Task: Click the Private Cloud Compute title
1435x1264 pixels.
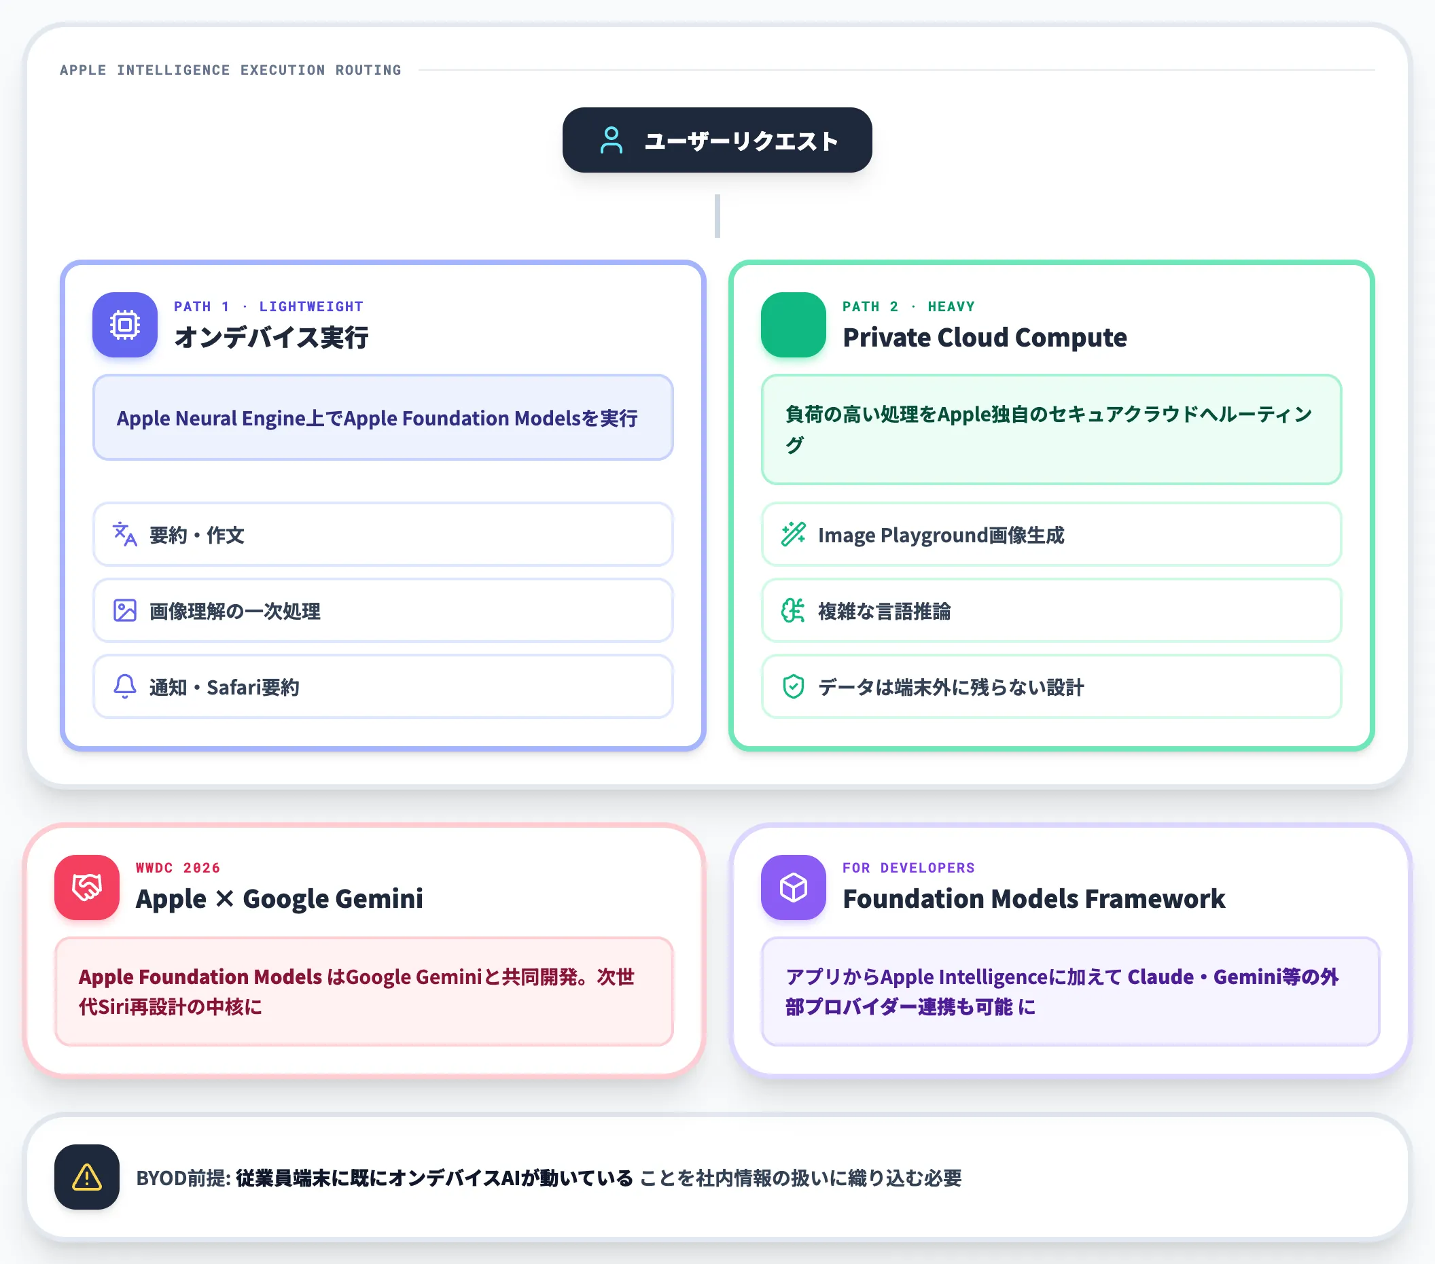Action: (985, 338)
